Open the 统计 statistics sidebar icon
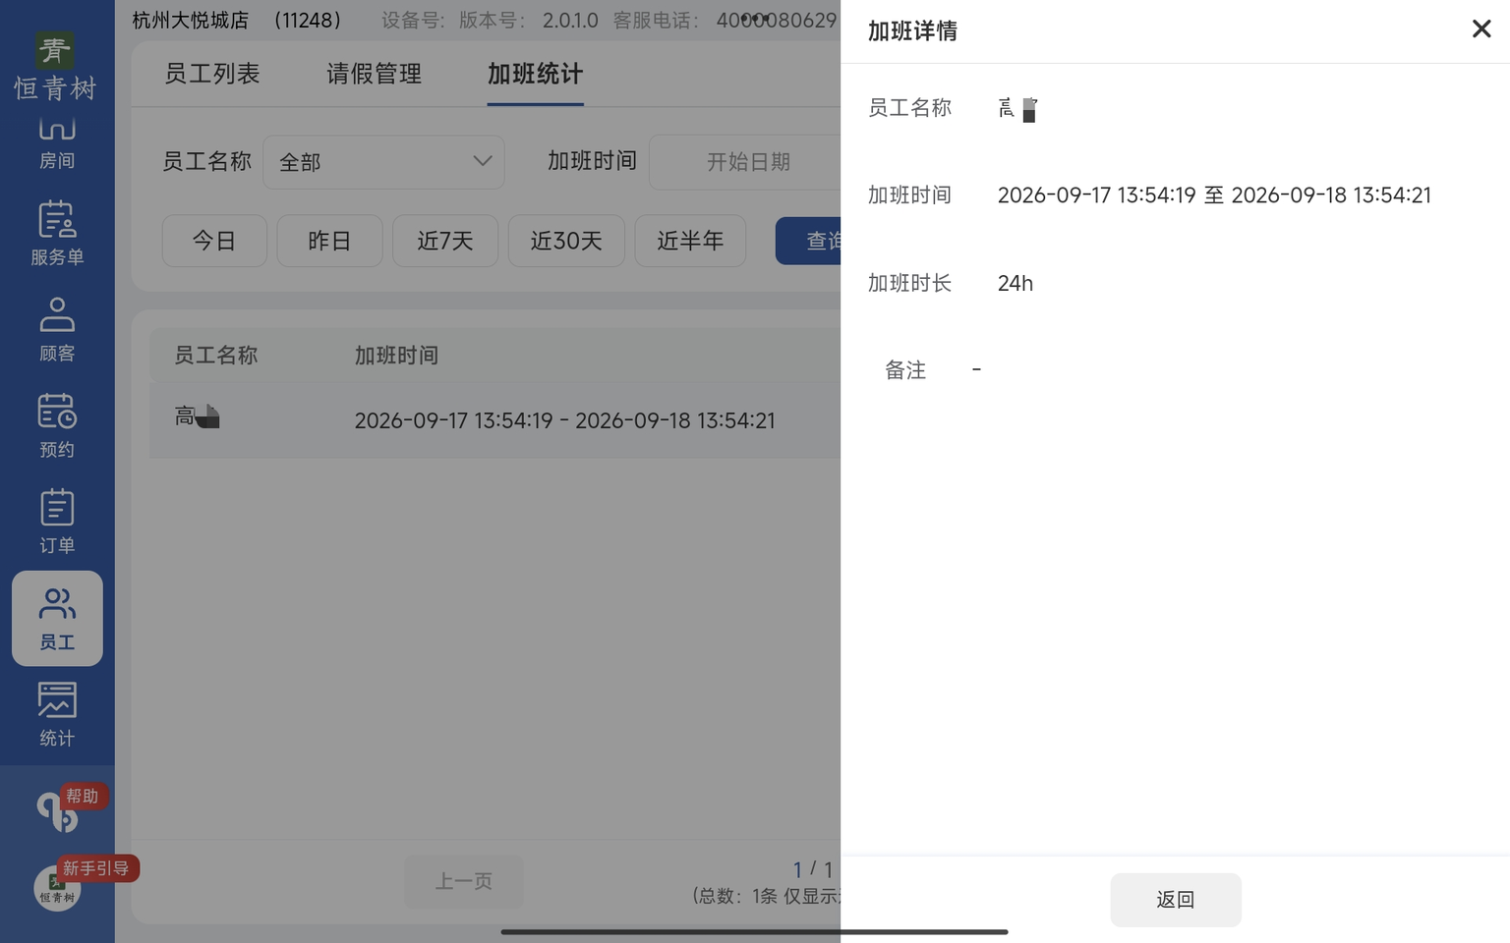Viewport: 1510px width, 943px height. pyautogui.click(x=57, y=715)
